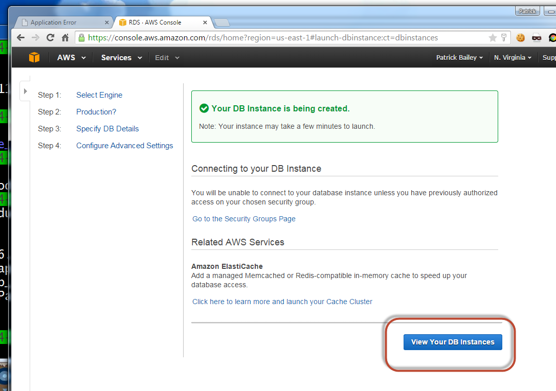Click the key icon in address bar

pos(503,37)
